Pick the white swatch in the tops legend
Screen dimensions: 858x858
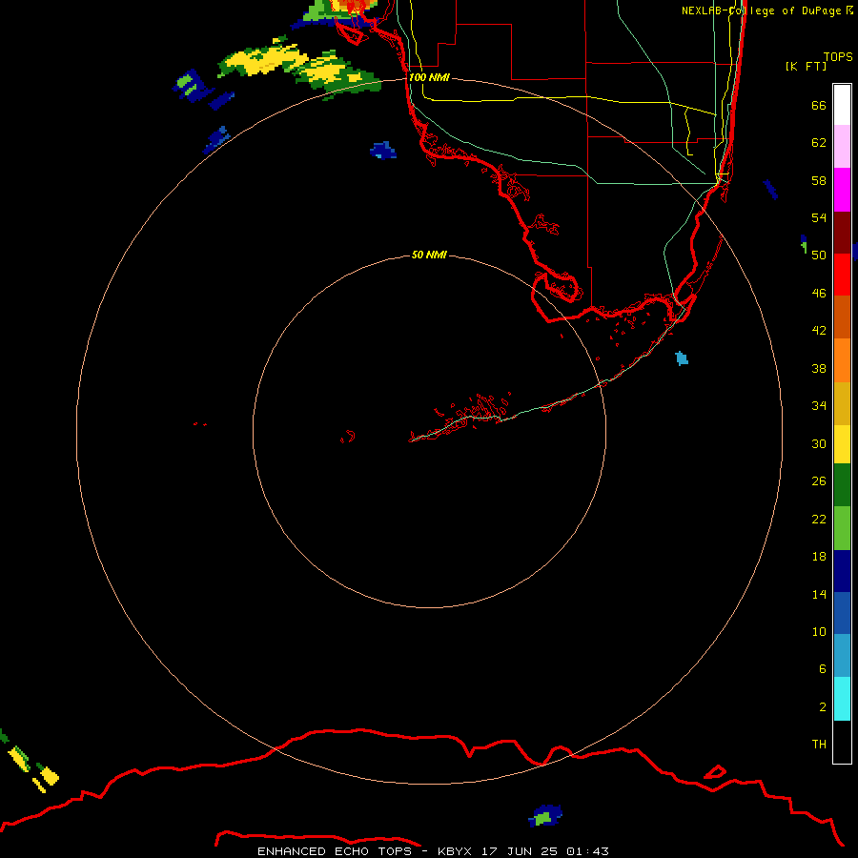pyautogui.click(x=842, y=105)
